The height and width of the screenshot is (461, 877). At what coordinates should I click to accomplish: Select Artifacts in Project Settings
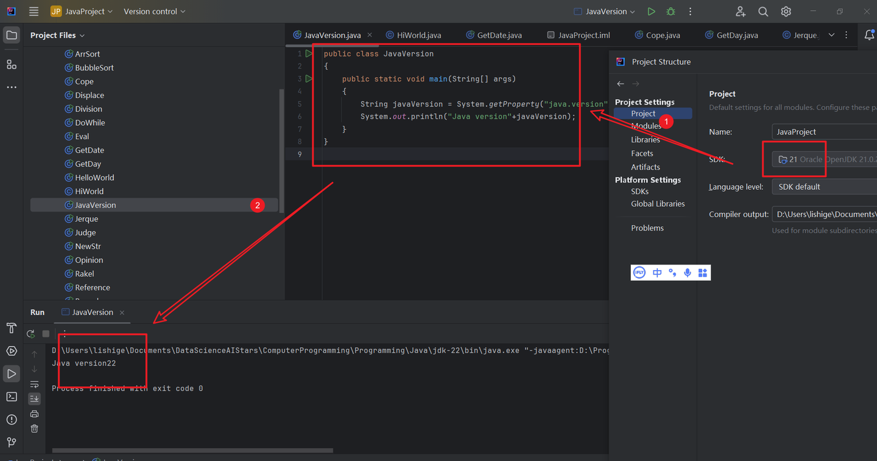pyautogui.click(x=646, y=167)
